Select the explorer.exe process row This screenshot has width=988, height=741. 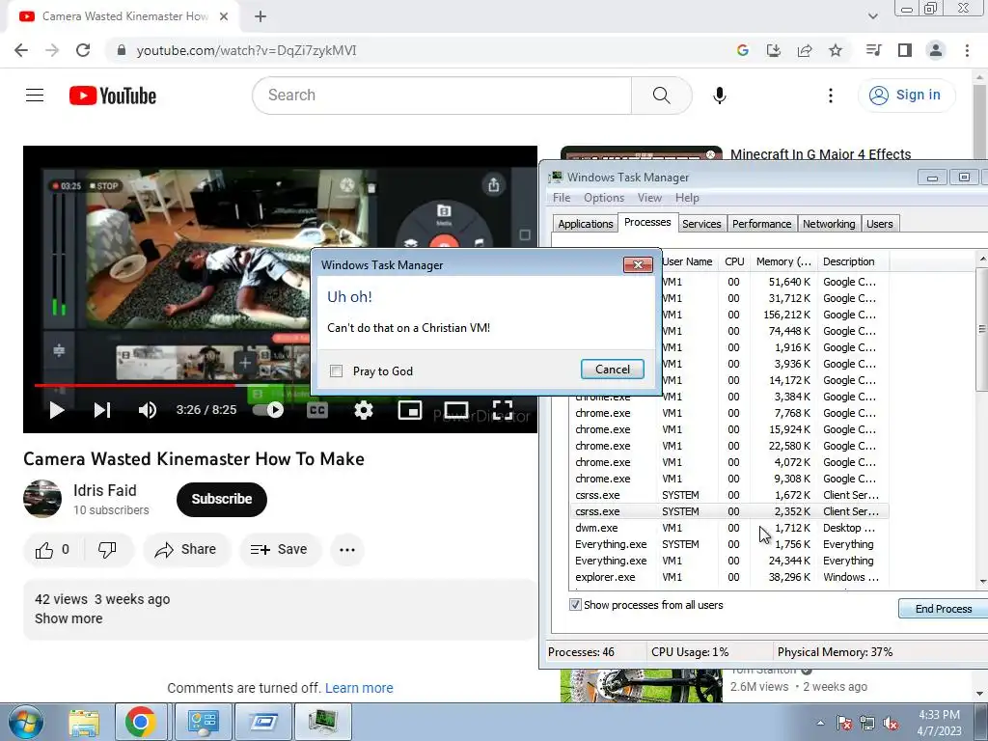(x=729, y=577)
